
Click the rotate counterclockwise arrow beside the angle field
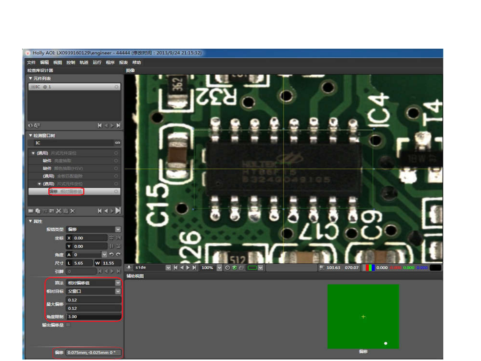(111, 255)
